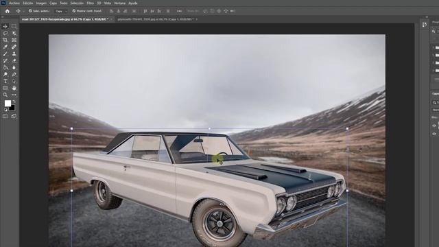The width and height of the screenshot is (439, 247).
Task: Select the Clone Stamp tool
Action: [x=14, y=54]
